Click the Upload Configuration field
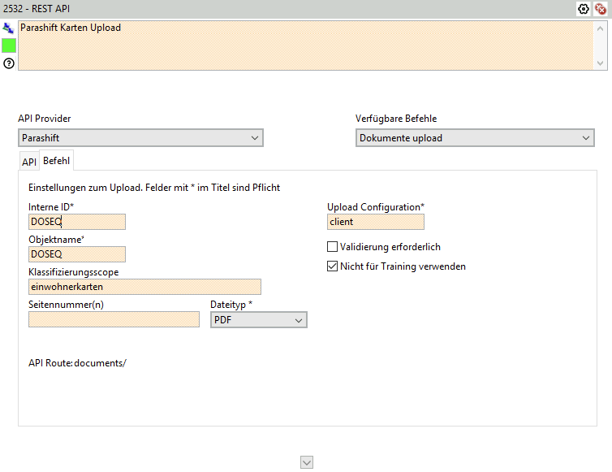Screen dimensions: 612x472 pos(375,222)
